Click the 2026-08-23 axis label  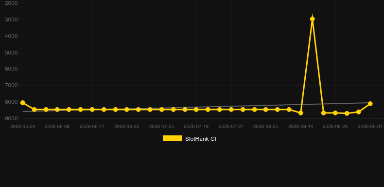click(335, 127)
